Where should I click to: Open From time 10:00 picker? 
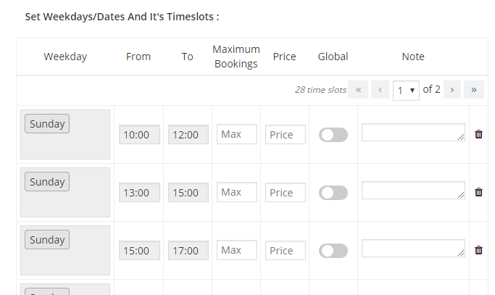(139, 135)
